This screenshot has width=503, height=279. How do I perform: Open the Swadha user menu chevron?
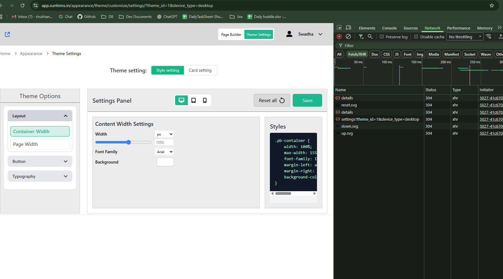point(320,34)
